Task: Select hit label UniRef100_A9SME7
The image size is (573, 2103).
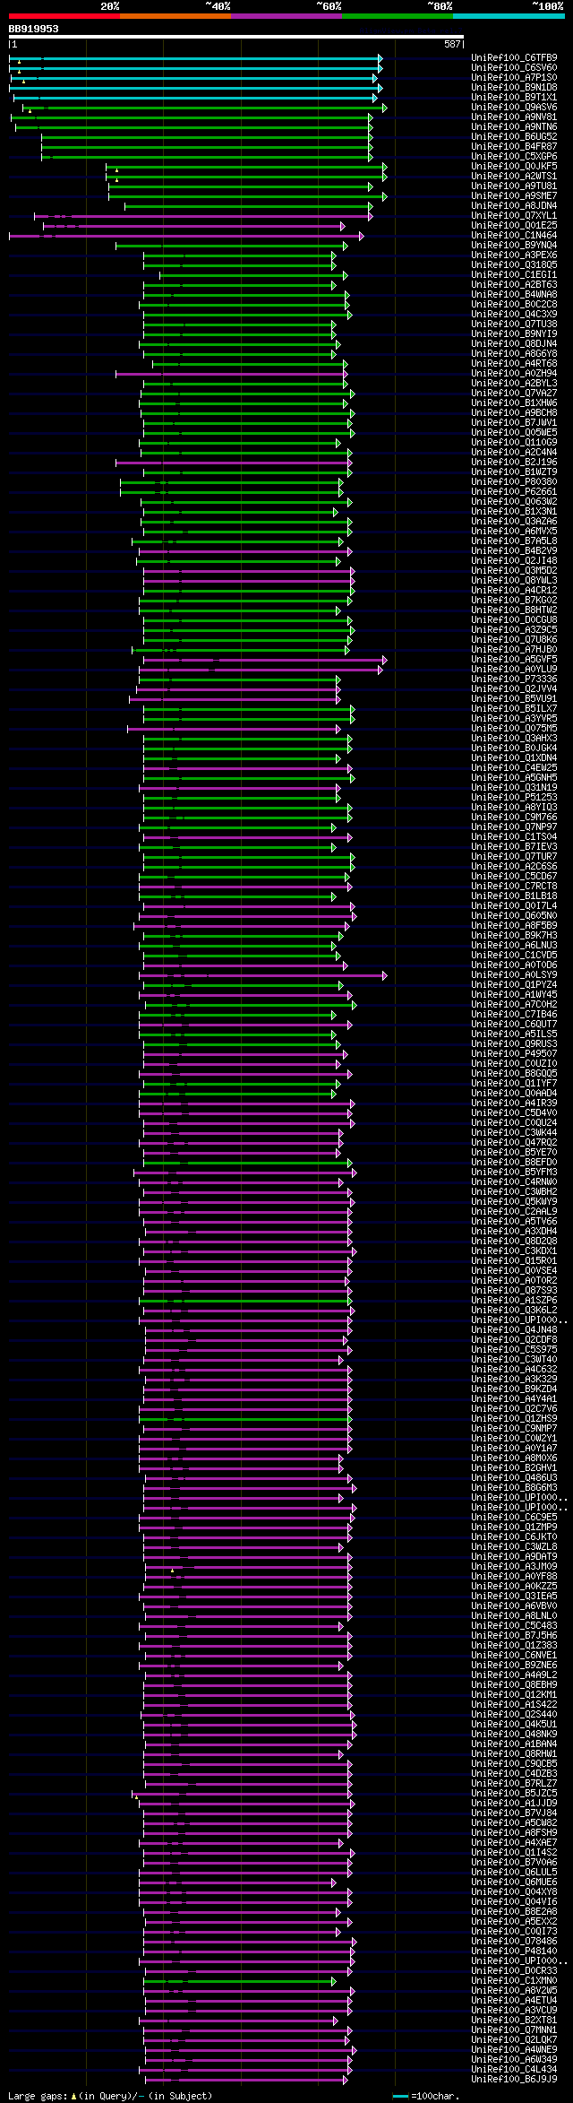Action: tap(514, 196)
